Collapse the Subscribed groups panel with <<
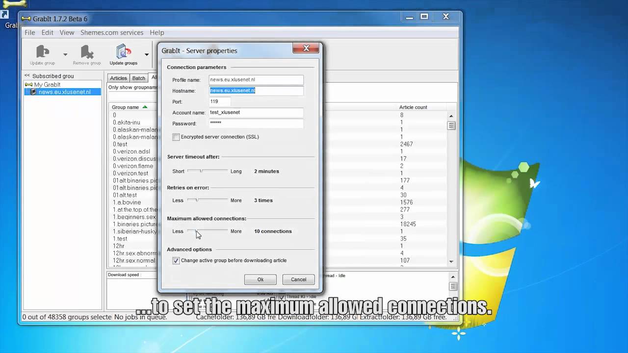This screenshot has width=628, height=353. click(27, 76)
